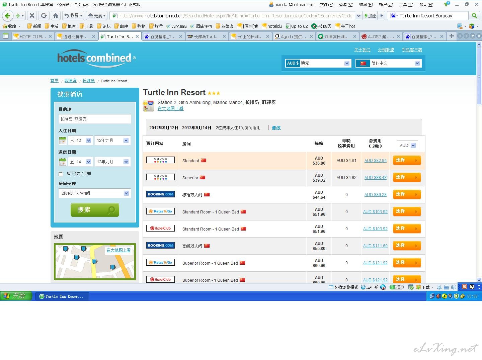
Task: Click the Turtle Inn Resor... taskbar button
Action: click(x=62, y=296)
